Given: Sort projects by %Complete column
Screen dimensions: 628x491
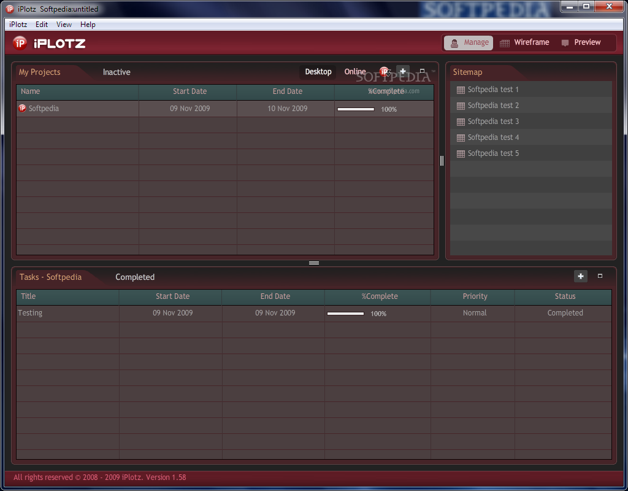Looking at the screenshot, I should (x=384, y=91).
